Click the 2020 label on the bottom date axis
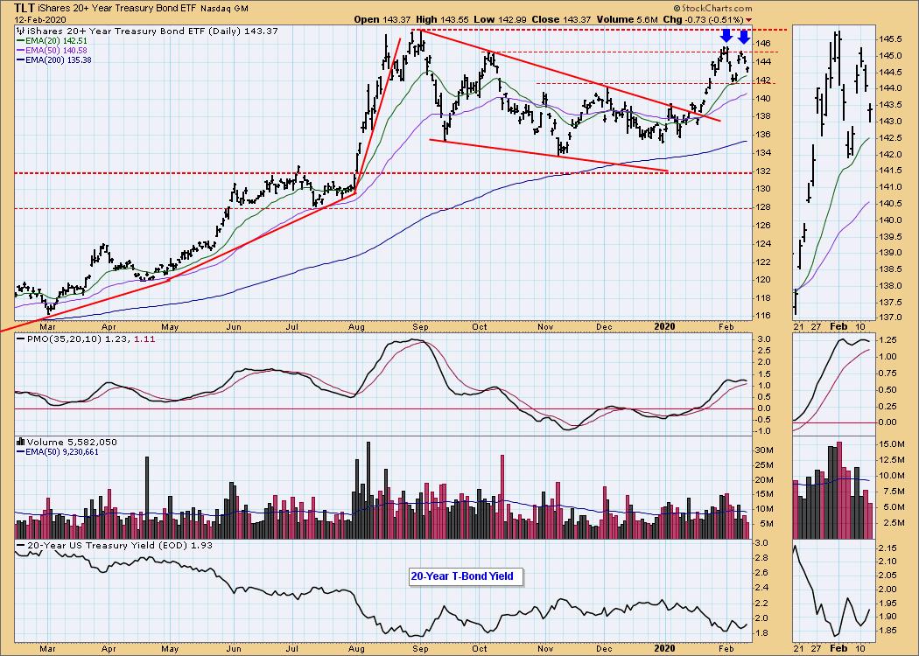 (x=665, y=649)
